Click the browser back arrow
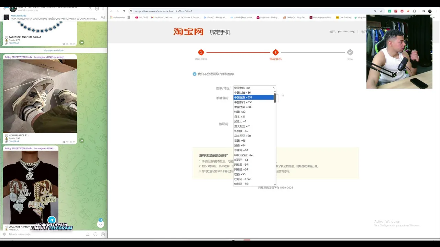The width and height of the screenshot is (440, 247). (x=111, y=11)
